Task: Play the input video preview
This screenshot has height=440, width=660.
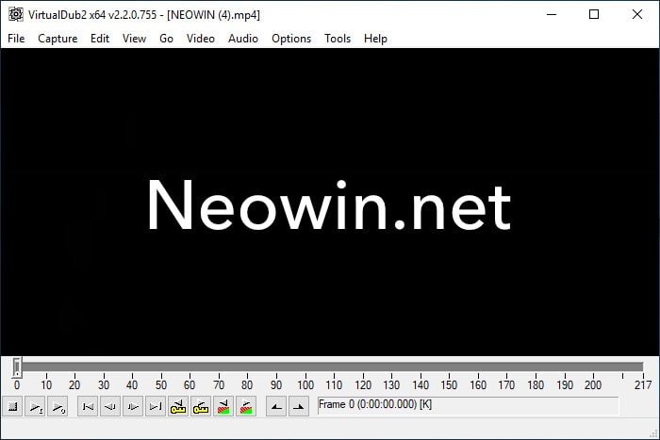Action: [36, 406]
